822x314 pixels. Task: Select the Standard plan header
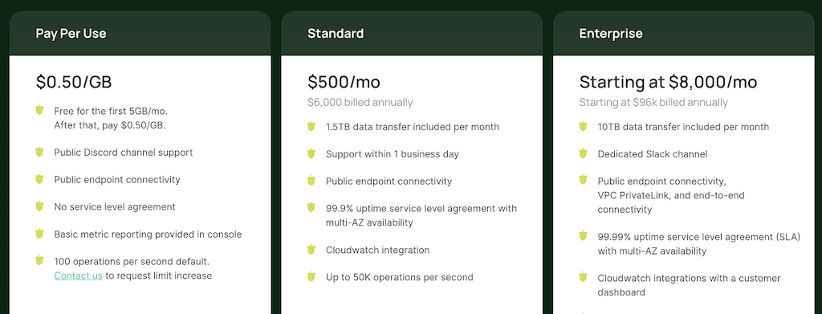(x=412, y=33)
